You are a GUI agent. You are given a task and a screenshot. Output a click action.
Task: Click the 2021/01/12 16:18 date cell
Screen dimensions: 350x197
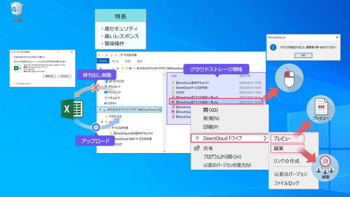[x=250, y=88]
